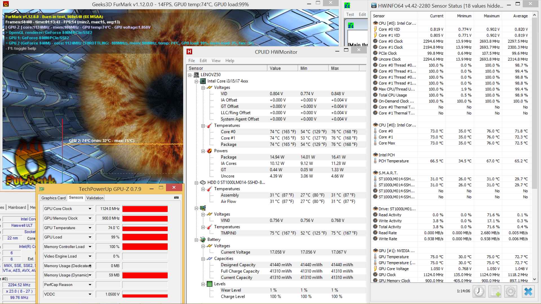541x304 pixels.
Task: Click the GPU Core Clock red graph bar
Action: pos(145,209)
